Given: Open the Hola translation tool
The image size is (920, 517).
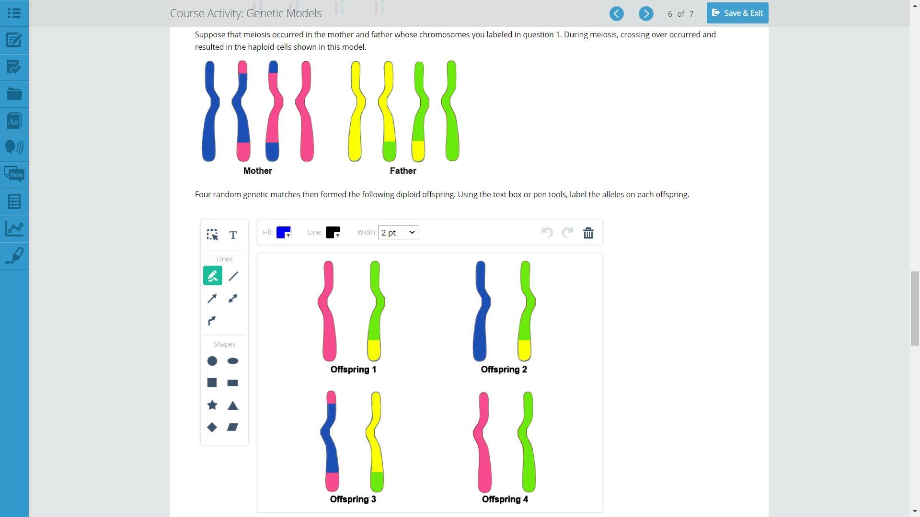Looking at the screenshot, I should tap(14, 174).
